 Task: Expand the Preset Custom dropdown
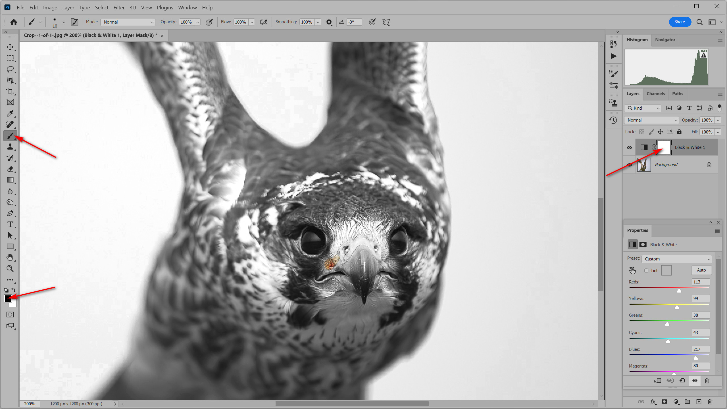coord(677,259)
